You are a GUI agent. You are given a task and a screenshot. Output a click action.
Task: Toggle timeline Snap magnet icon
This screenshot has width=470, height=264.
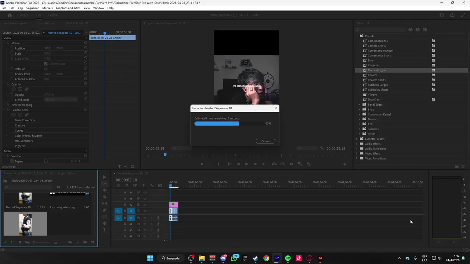(x=127, y=186)
